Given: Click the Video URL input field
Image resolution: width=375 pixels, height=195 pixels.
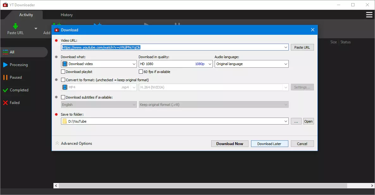Looking at the screenshot, I should tap(174, 47).
